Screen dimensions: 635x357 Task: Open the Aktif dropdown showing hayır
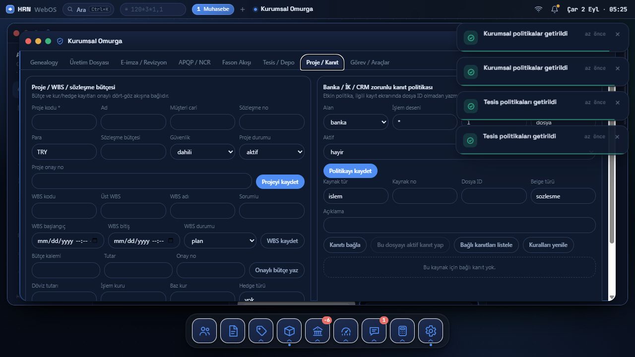coord(459,152)
